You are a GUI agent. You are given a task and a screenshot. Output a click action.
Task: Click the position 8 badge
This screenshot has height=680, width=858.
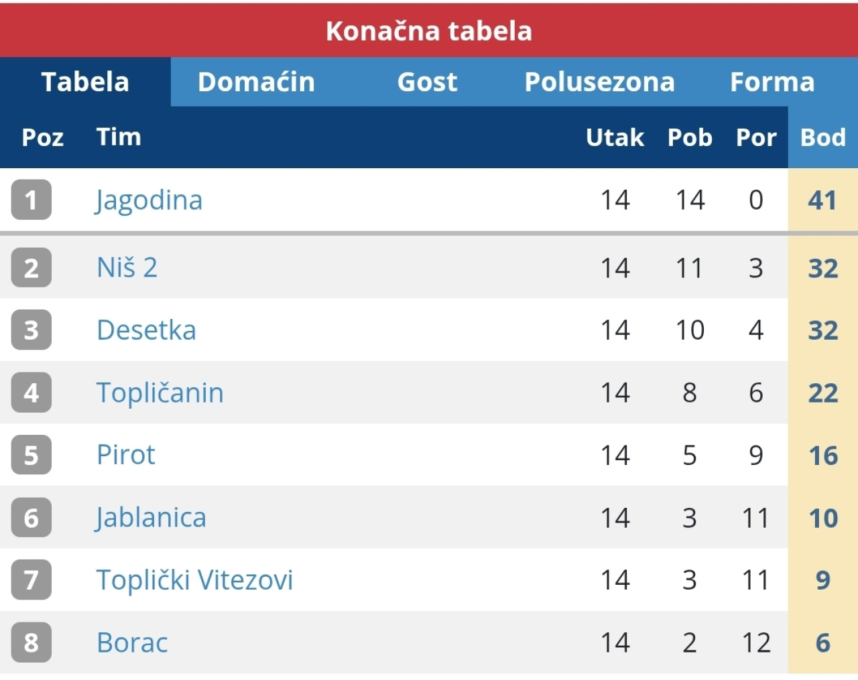click(x=31, y=642)
